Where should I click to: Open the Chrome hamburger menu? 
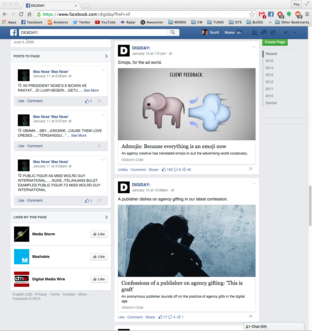click(307, 14)
